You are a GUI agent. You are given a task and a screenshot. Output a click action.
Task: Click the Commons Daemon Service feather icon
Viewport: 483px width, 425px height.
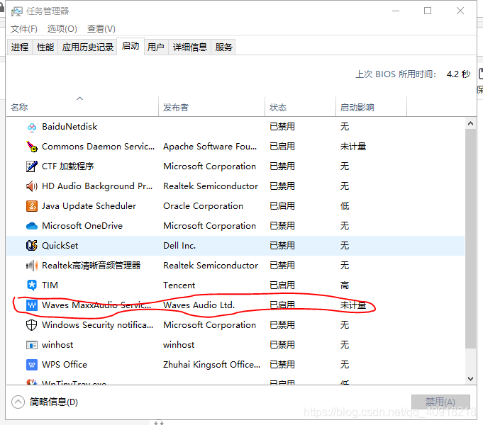click(32, 147)
